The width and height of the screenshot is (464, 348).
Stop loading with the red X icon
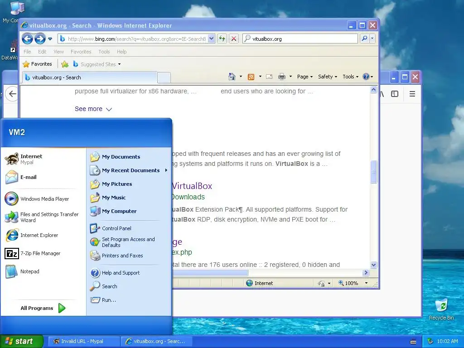click(x=234, y=39)
